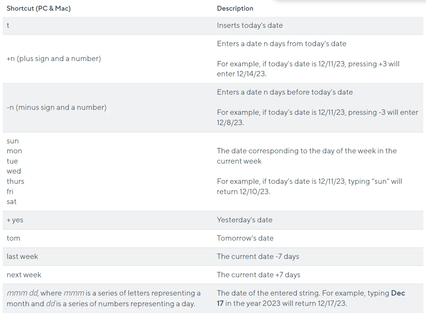426x315 pixels.
Task: Click the 'Shortcut (PC & Mac)' column header
Action: [x=39, y=8]
